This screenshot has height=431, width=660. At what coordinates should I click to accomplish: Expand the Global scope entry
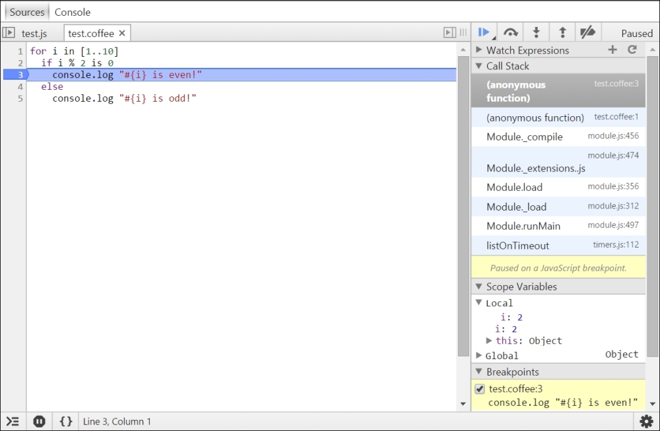point(478,355)
